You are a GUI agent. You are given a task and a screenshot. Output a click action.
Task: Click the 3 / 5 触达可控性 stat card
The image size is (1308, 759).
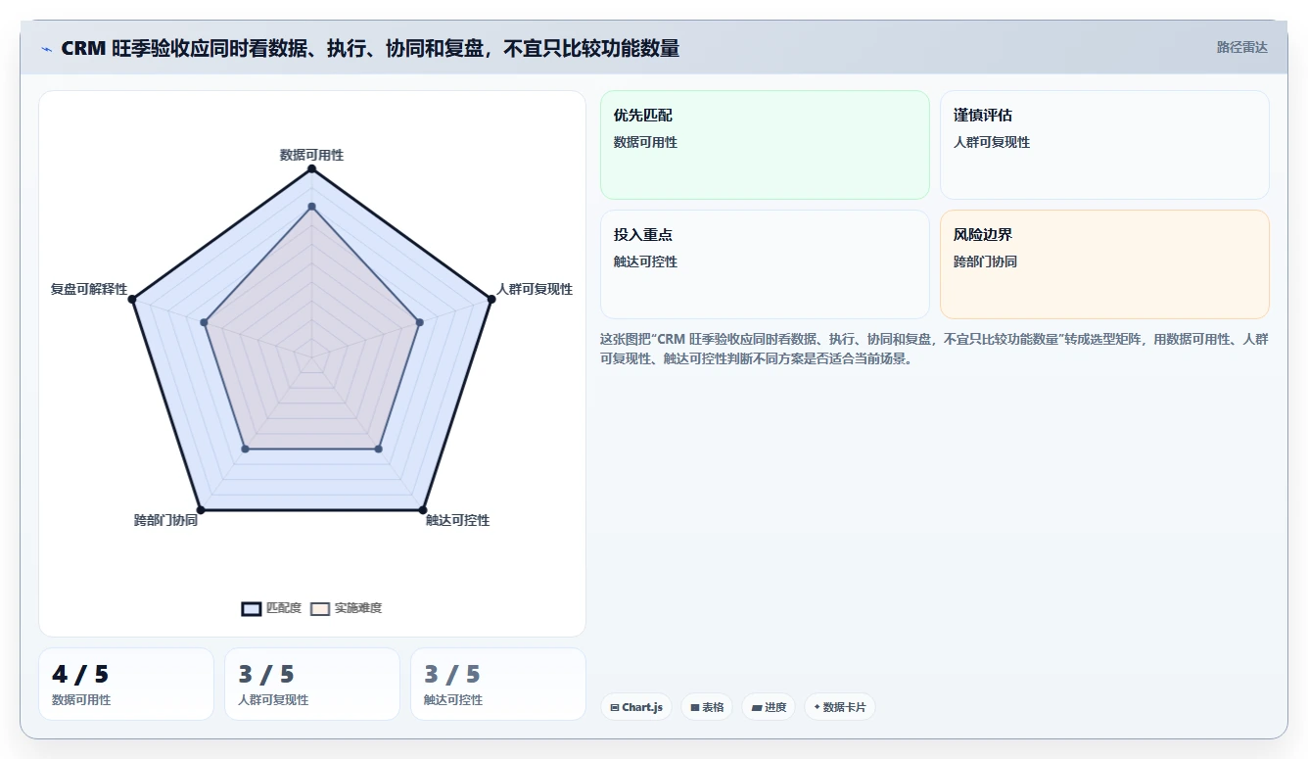[498, 684]
